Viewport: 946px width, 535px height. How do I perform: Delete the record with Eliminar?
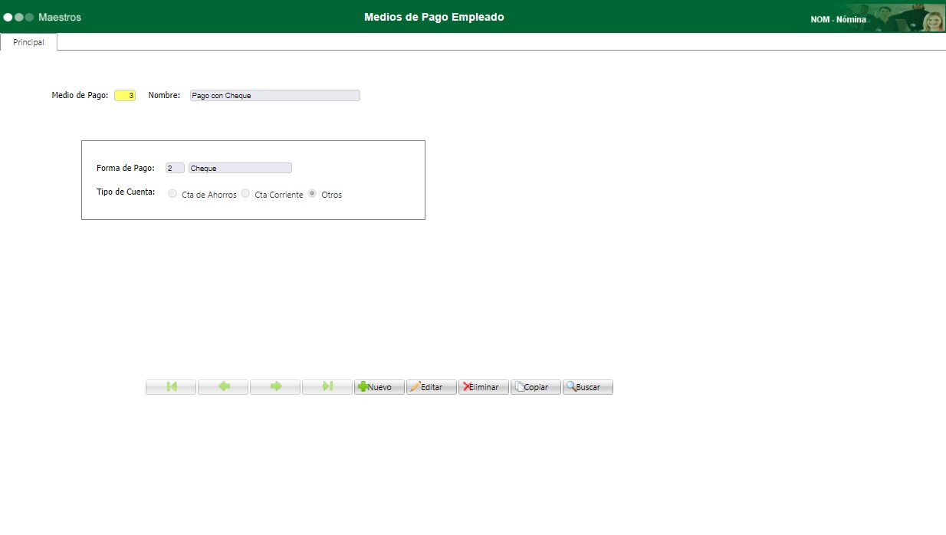pos(484,387)
